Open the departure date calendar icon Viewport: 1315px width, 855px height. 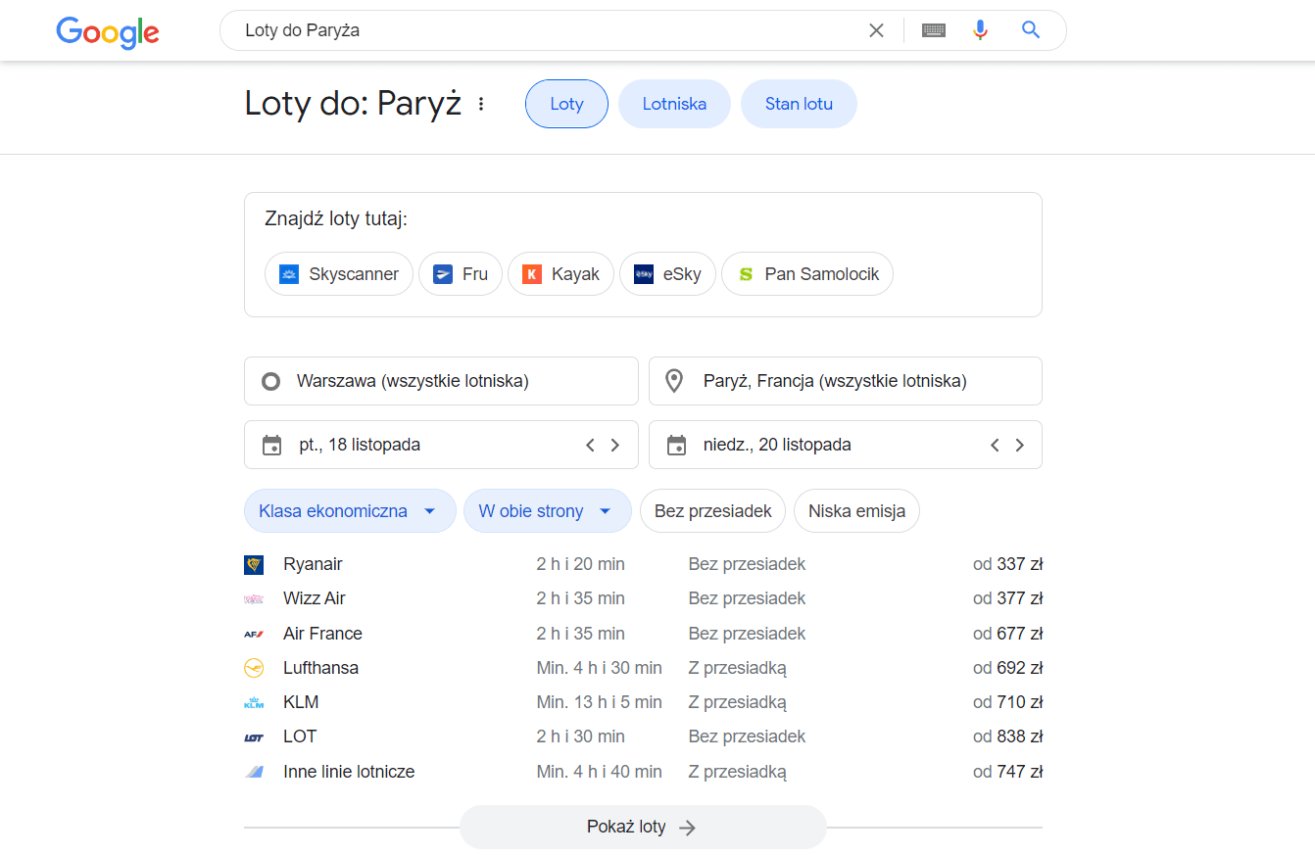tap(272, 445)
